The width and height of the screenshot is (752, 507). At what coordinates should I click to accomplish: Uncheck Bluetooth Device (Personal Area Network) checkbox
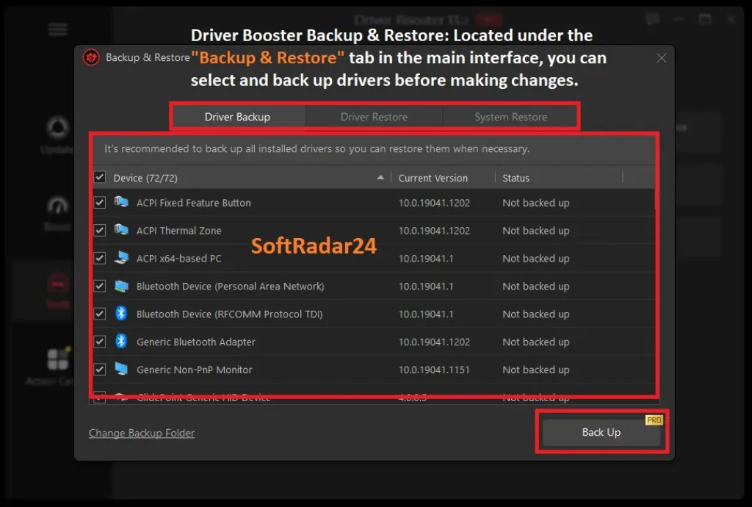(100, 286)
